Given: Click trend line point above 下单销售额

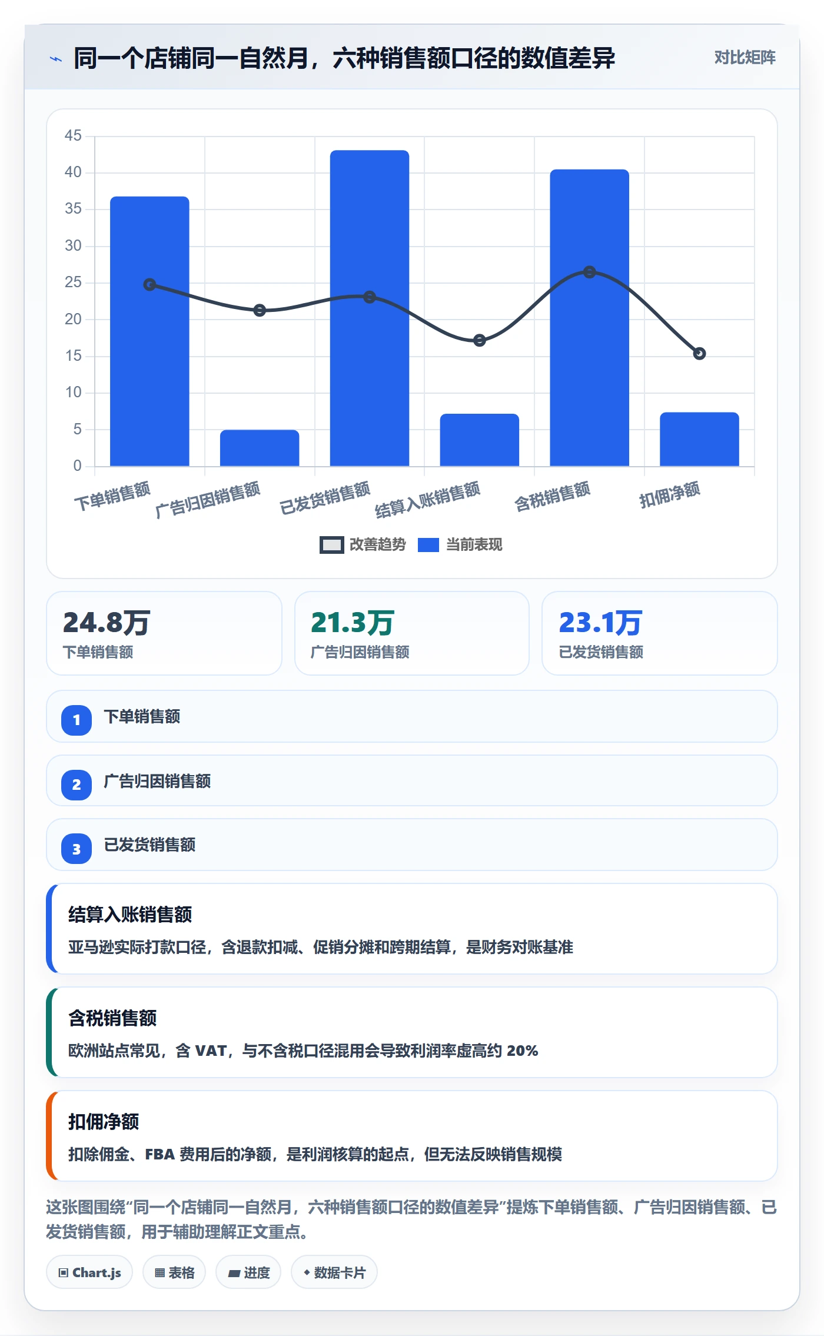Looking at the screenshot, I should (149, 285).
